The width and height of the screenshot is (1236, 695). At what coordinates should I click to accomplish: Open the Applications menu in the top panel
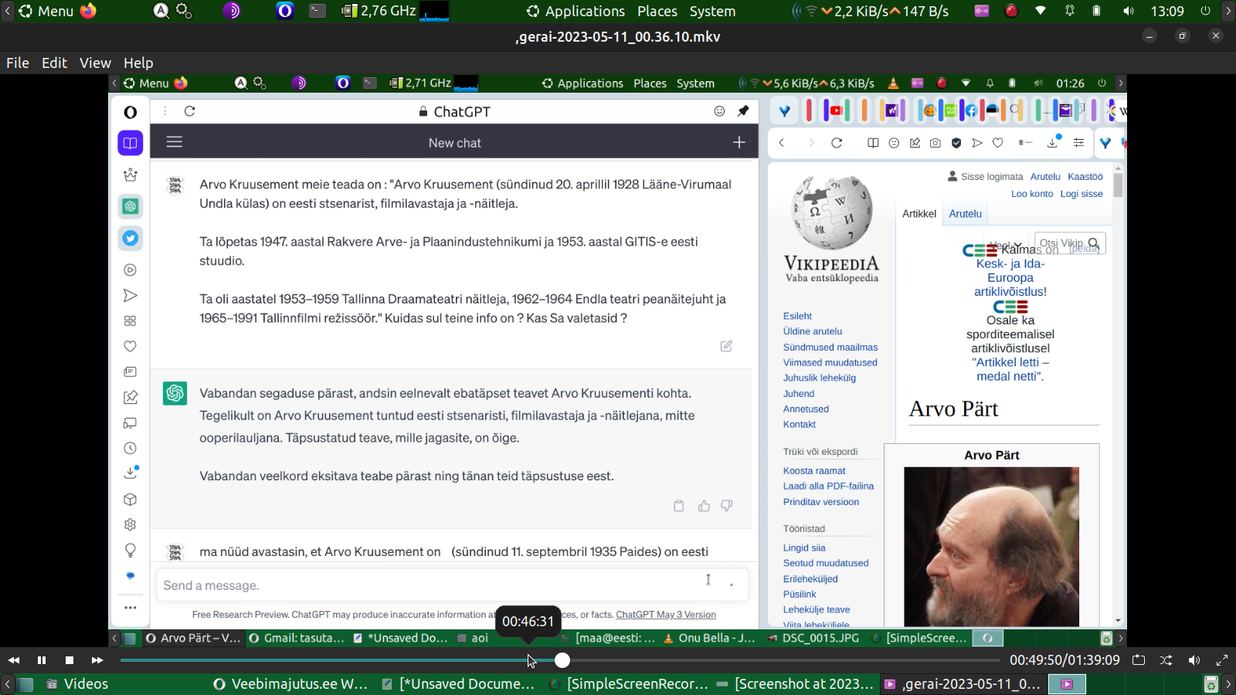click(576, 11)
